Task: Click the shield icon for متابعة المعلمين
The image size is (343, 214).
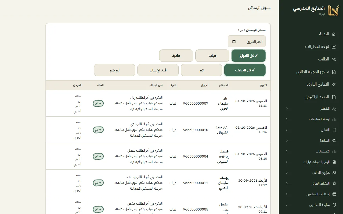Action: tap(334, 205)
